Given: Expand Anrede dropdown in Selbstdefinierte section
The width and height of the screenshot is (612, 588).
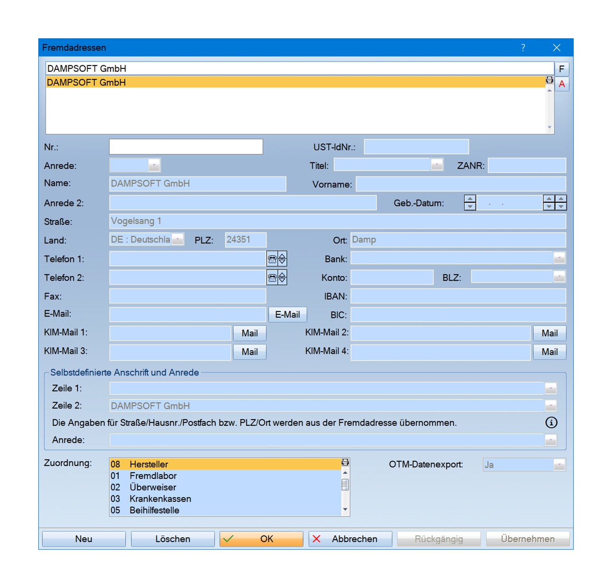Looking at the screenshot, I should [551, 440].
